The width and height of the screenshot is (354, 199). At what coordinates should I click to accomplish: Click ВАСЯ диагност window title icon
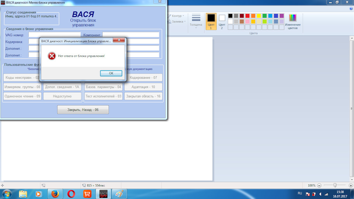[x=3, y=3]
